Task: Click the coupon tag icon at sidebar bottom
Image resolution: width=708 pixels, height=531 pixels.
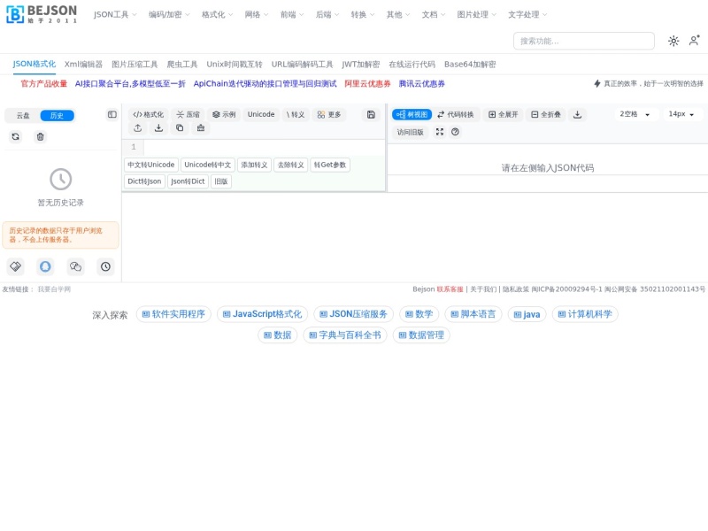Action: point(15,266)
